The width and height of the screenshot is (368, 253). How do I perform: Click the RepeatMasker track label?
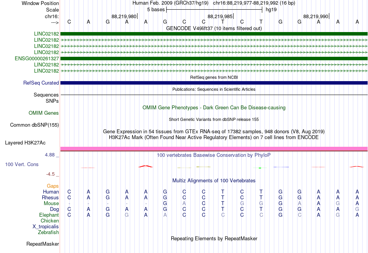pos(43,244)
